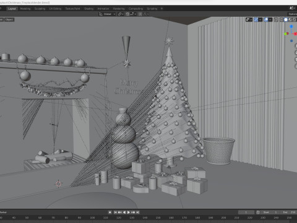Toggle the viewport gizmos button
This screenshot has width=297, height=223.
[256, 20]
